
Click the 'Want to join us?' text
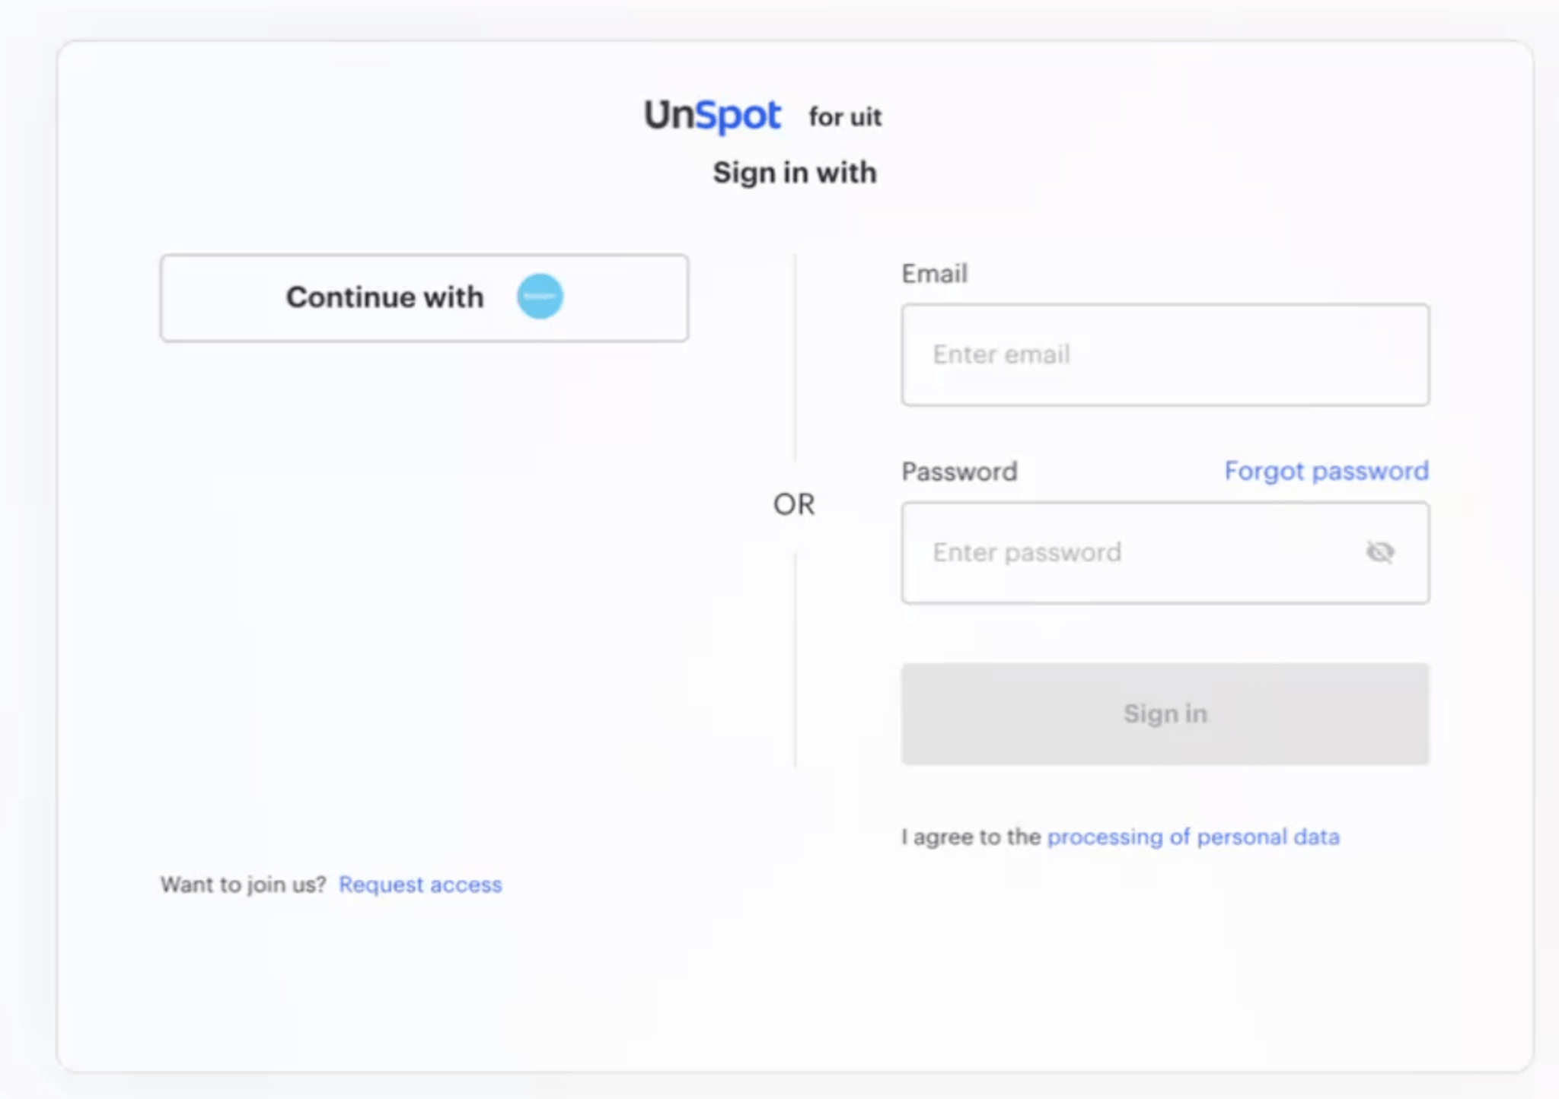pyautogui.click(x=243, y=885)
